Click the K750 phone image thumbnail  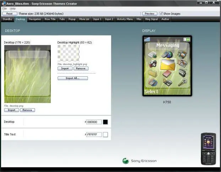click(x=208, y=149)
